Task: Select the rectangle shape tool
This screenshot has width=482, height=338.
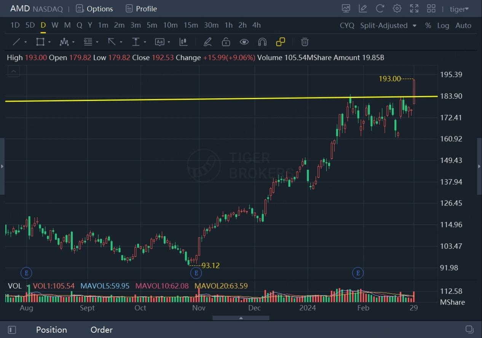Action: click(40, 42)
